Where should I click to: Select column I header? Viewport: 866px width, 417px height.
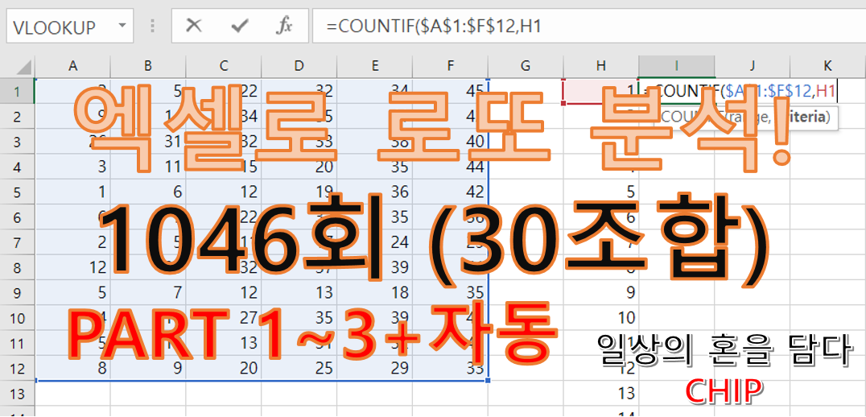coord(677,66)
